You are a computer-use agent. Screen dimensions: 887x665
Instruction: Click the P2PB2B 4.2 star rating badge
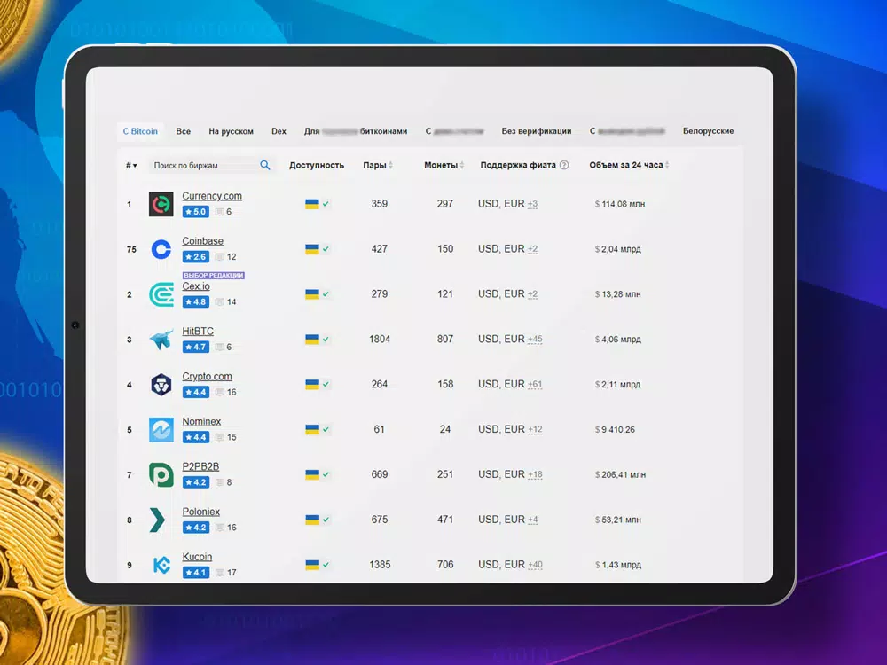tap(196, 482)
